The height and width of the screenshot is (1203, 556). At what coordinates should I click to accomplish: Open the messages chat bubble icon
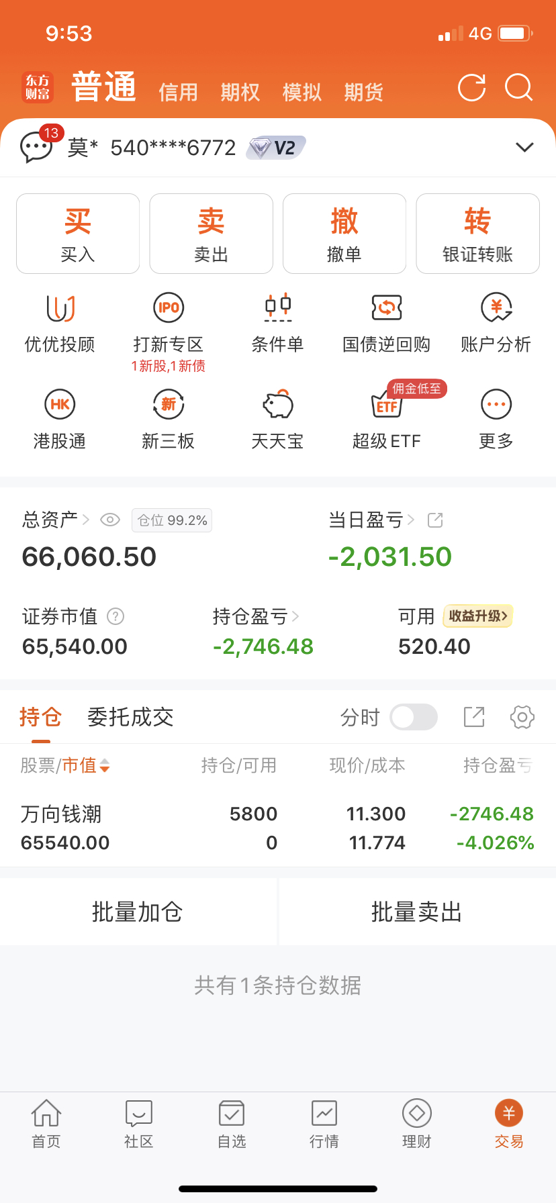point(36,148)
